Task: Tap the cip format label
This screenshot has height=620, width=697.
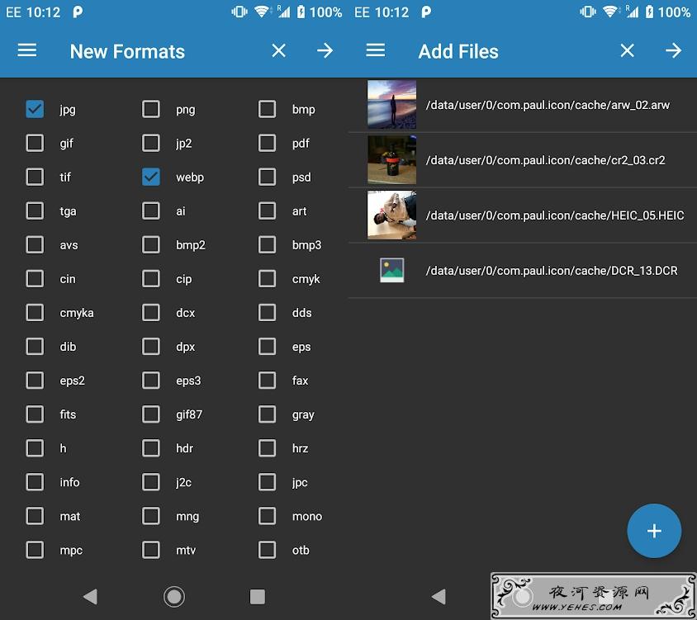Action: (x=183, y=279)
